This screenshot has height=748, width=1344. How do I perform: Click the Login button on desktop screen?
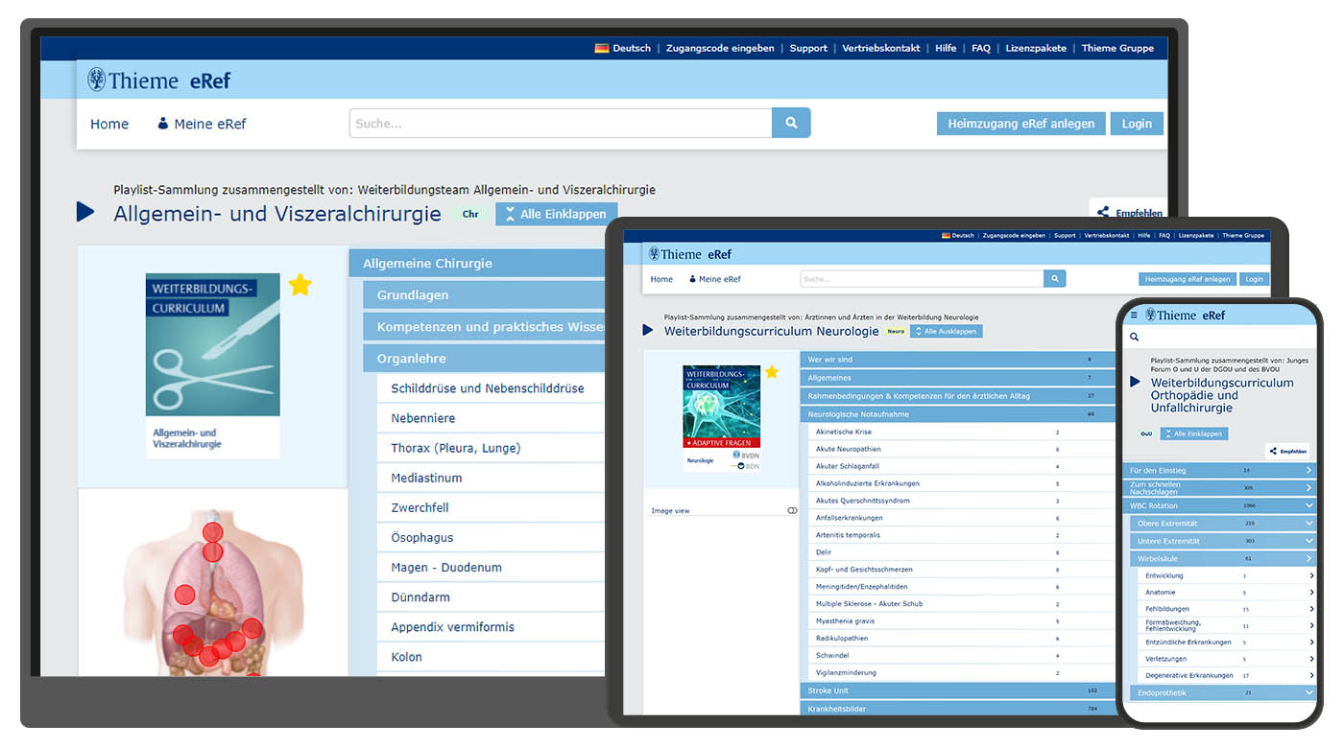coord(1137,124)
